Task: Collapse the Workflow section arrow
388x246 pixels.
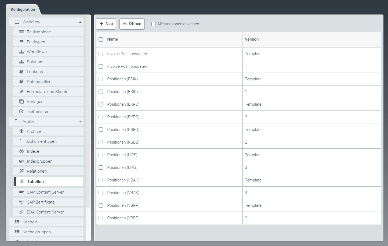Action: [x=80, y=22]
